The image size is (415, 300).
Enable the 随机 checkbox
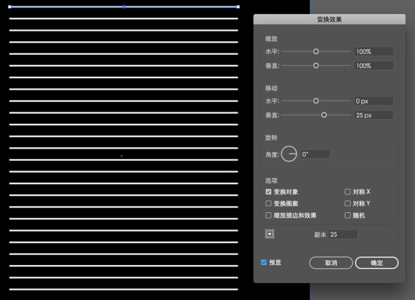click(348, 215)
